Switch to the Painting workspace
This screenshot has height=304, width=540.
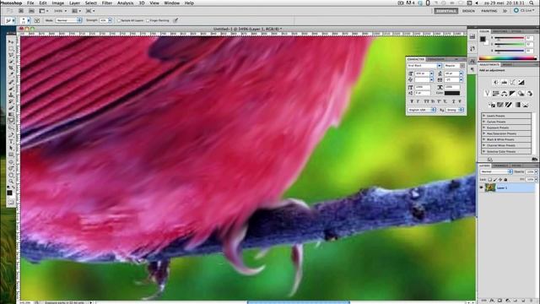(489, 11)
